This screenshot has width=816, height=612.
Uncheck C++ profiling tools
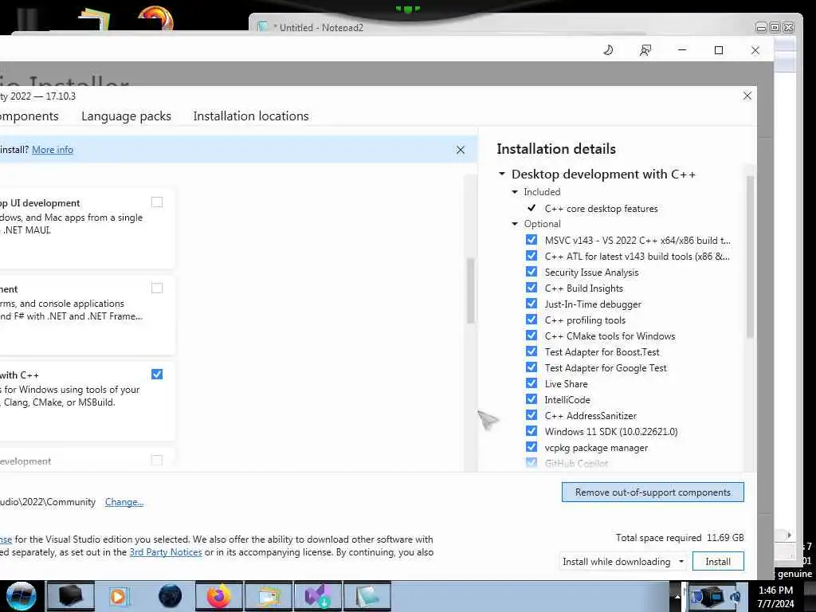coord(532,320)
